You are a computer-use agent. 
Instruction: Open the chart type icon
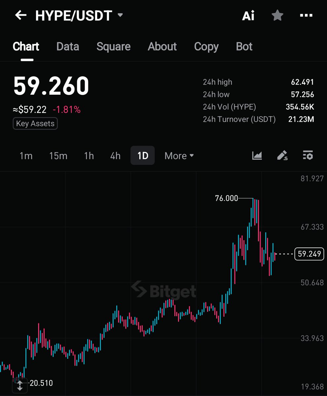coord(257,155)
